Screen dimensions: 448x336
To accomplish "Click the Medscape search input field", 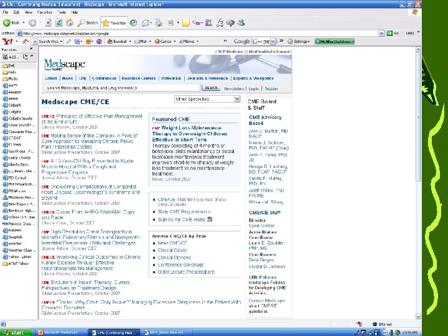I will 122,88.
